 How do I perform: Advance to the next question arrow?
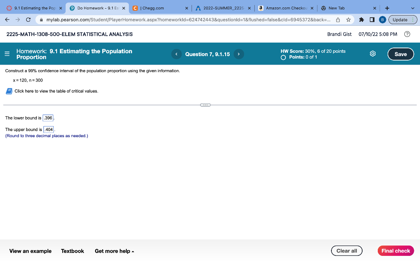[239, 54]
